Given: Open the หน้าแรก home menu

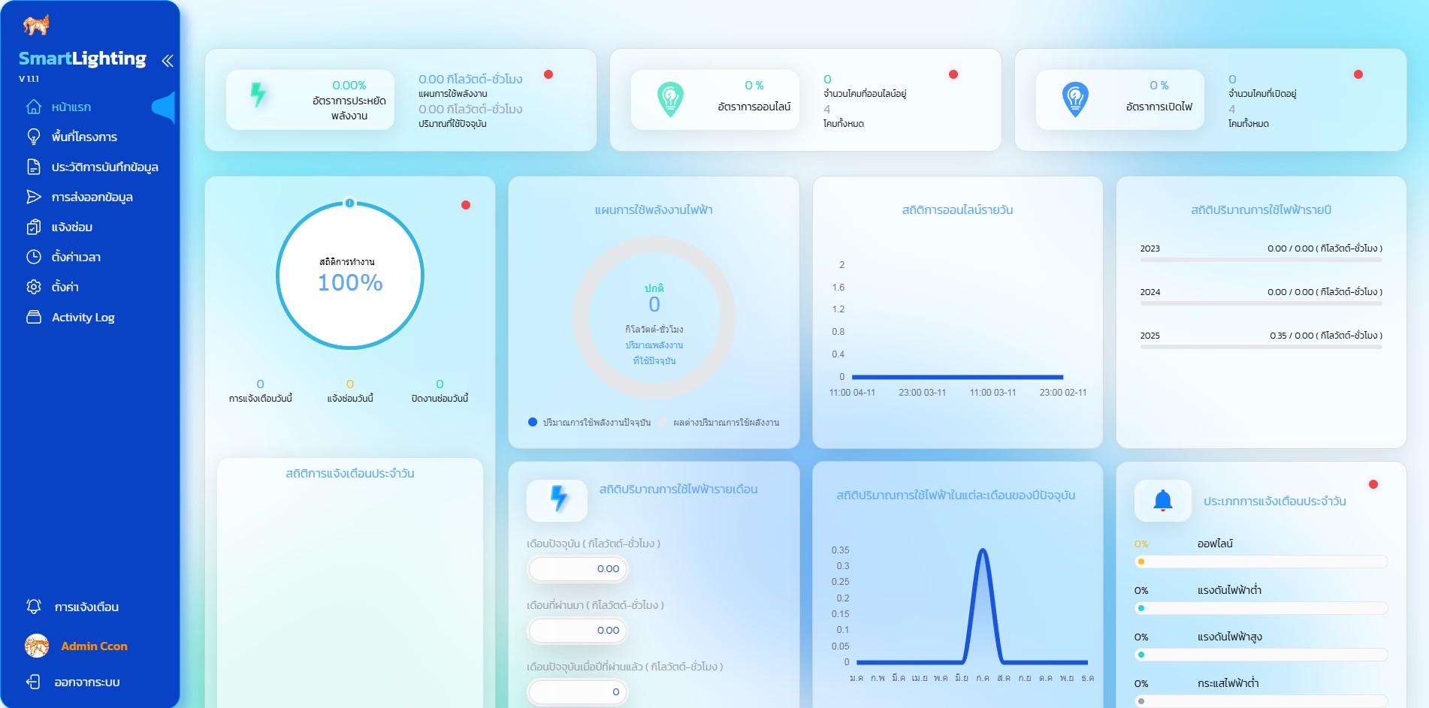Looking at the screenshot, I should [71, 107].
